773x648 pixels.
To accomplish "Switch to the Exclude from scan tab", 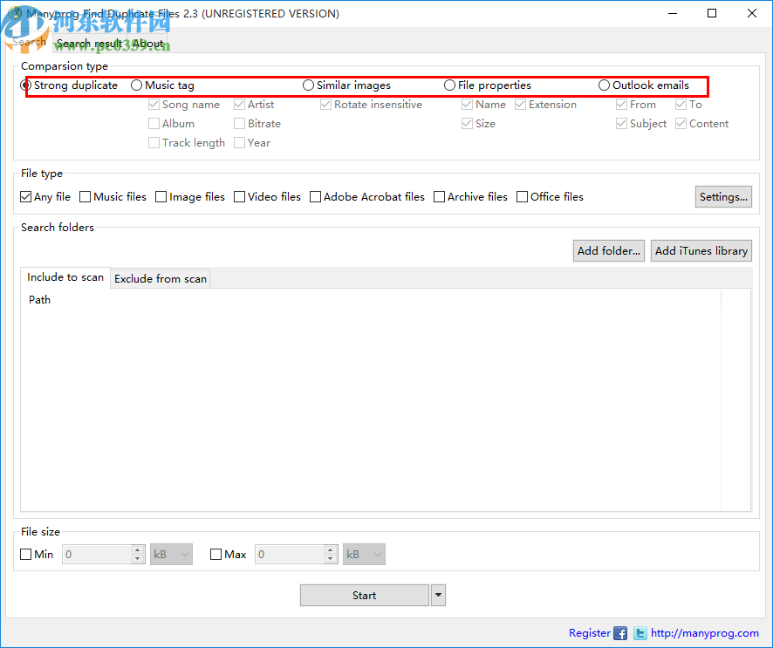I will (160, 278).
